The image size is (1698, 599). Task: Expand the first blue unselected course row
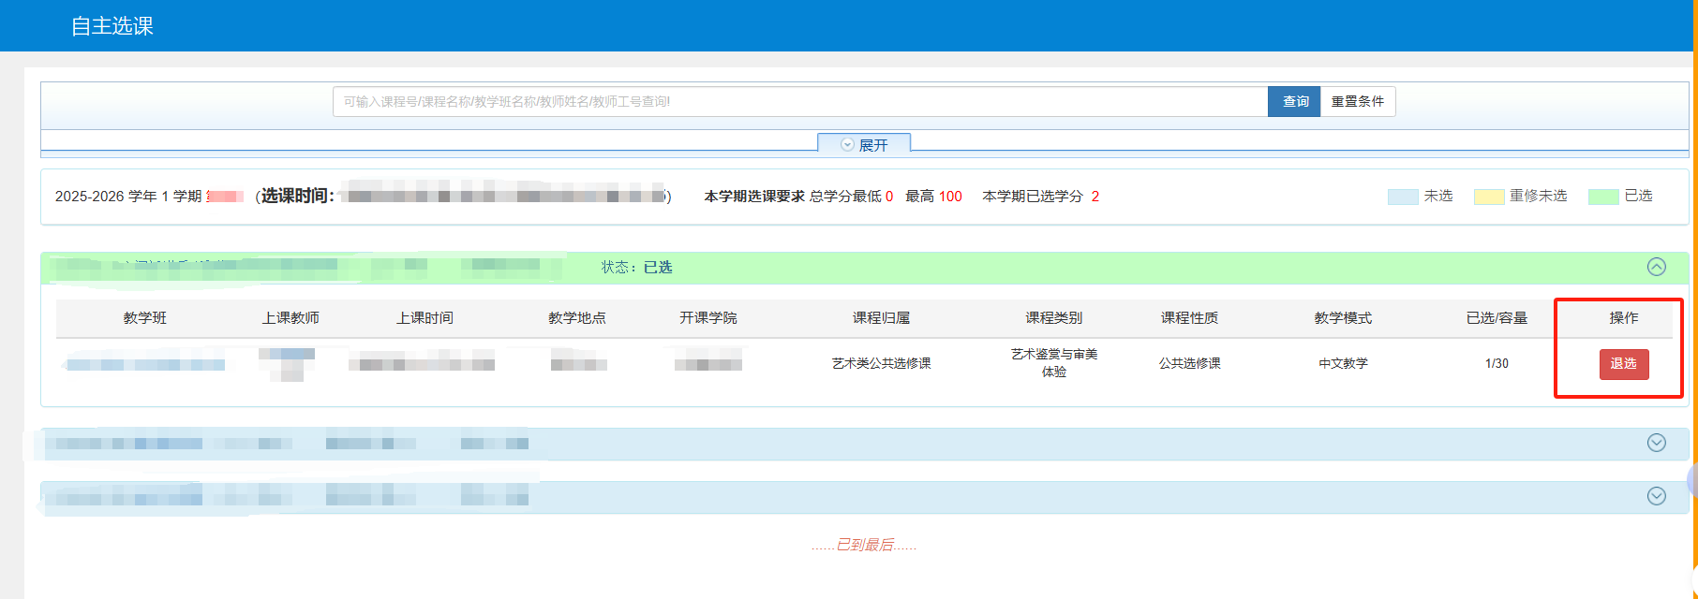click(x=1656, y=443)
